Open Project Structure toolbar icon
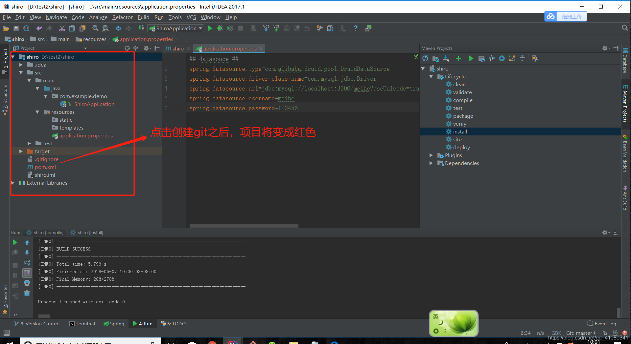The height and width of the screenshot is (344, 631). tap(330, 29)
